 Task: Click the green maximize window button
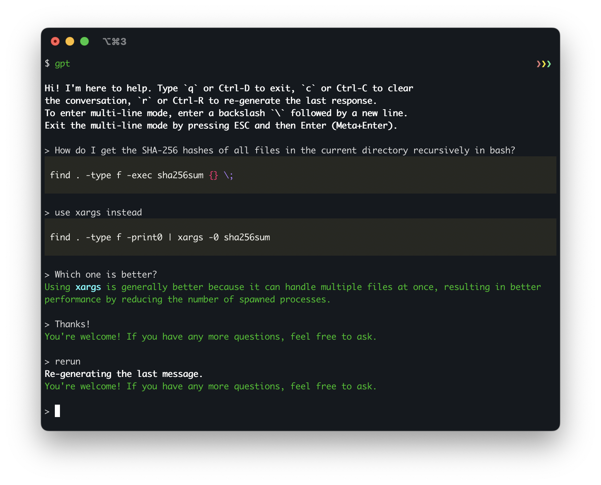[84, 41]
